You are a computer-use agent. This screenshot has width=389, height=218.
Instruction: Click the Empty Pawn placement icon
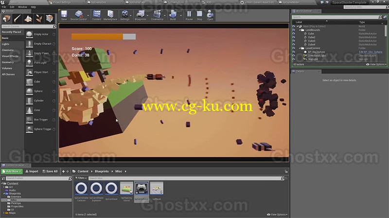[29, 53]
